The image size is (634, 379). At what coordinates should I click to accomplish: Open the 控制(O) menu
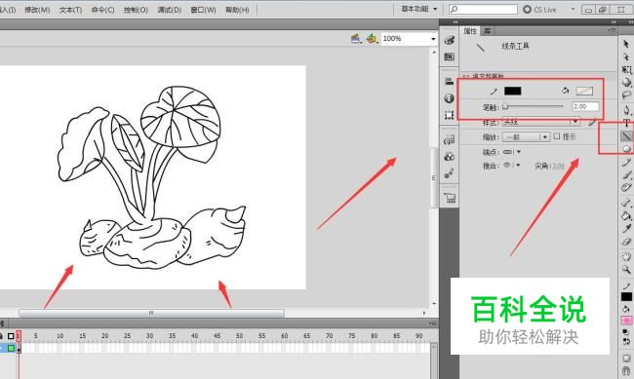pyautogui.click(x=136, y=10)
